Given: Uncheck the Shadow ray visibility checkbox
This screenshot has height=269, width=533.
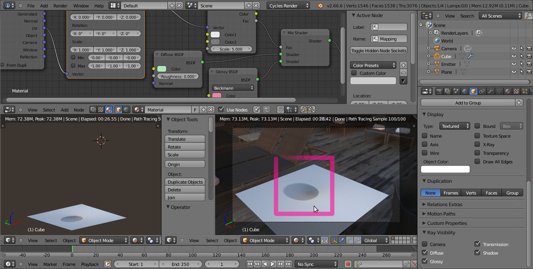Looking at the screenshot, I should 478,253.
